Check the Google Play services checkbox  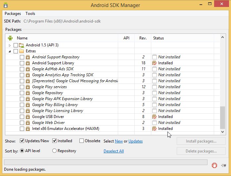click(22, 87)
